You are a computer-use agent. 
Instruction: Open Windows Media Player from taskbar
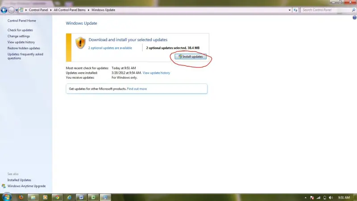tap(45, 197)
